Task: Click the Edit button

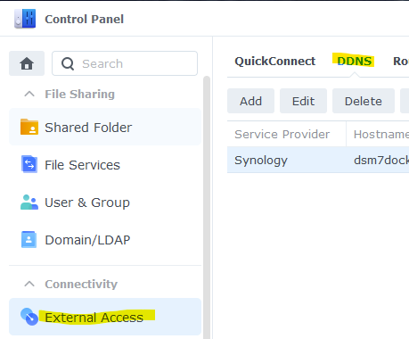Action: 303,101
